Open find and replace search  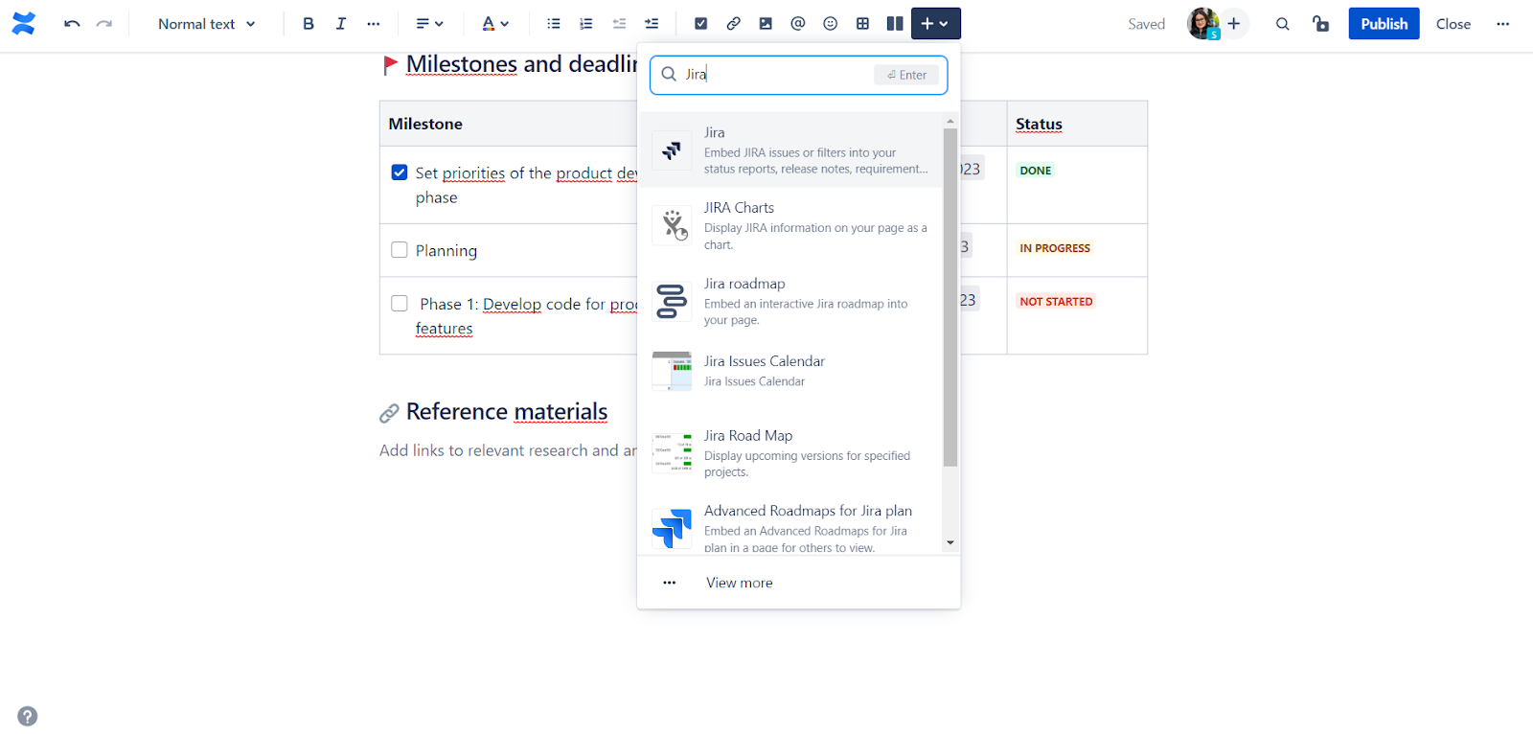pos(1282,24)
